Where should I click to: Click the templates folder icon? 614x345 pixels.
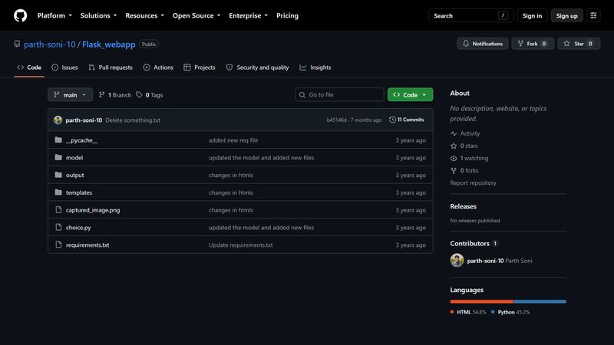[58, 192]
